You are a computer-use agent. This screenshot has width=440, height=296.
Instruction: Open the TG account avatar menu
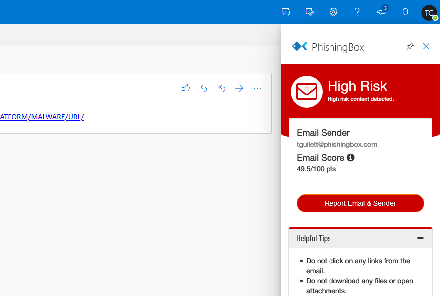[x=429, y=12]
